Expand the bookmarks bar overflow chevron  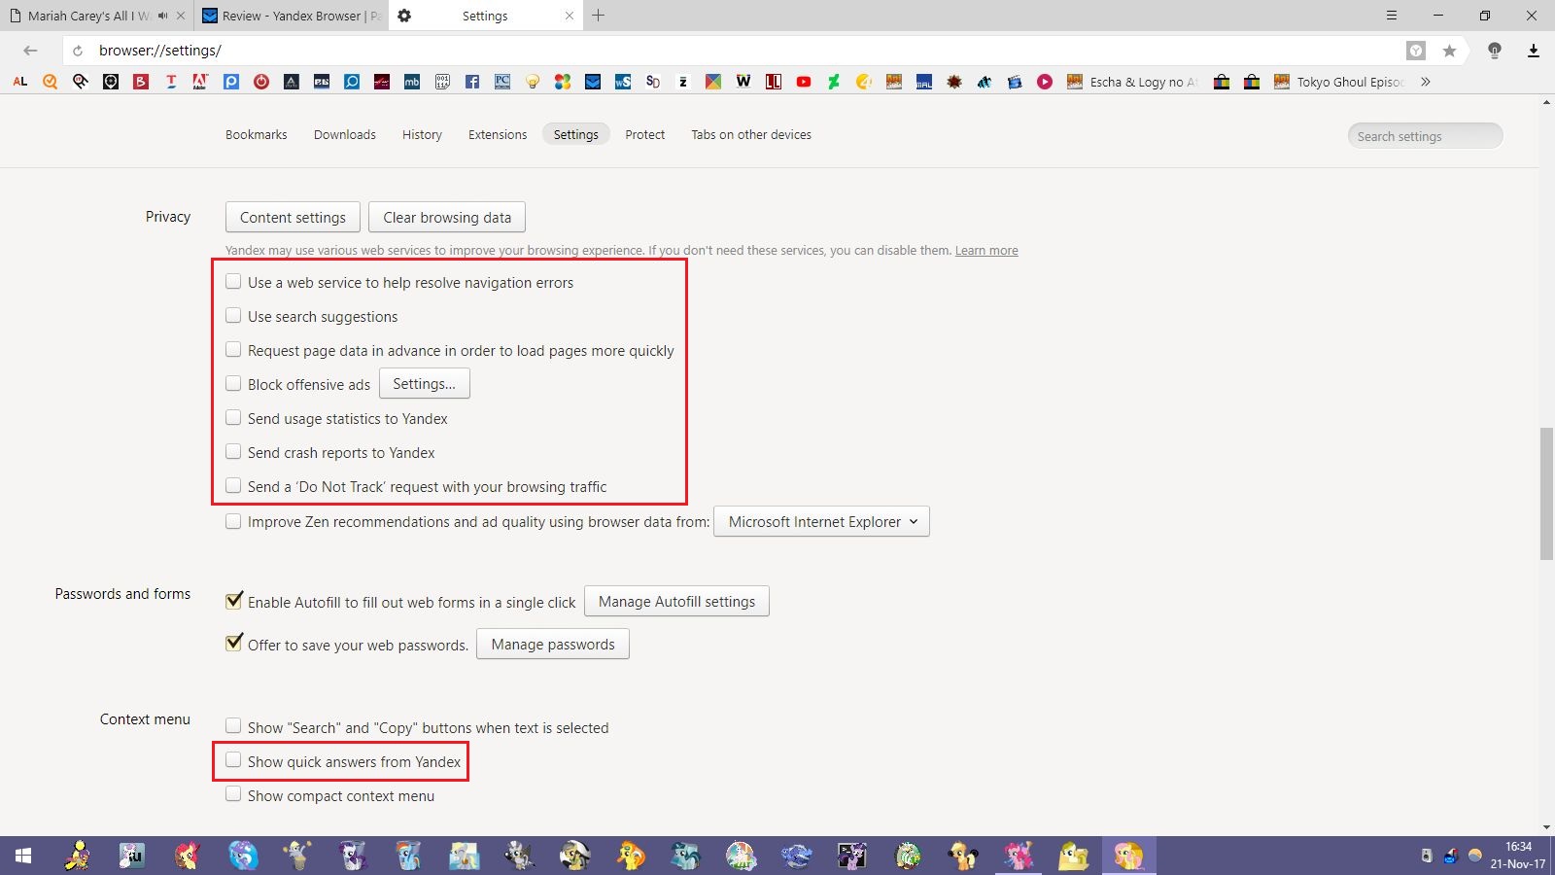tap(1426, 82)
